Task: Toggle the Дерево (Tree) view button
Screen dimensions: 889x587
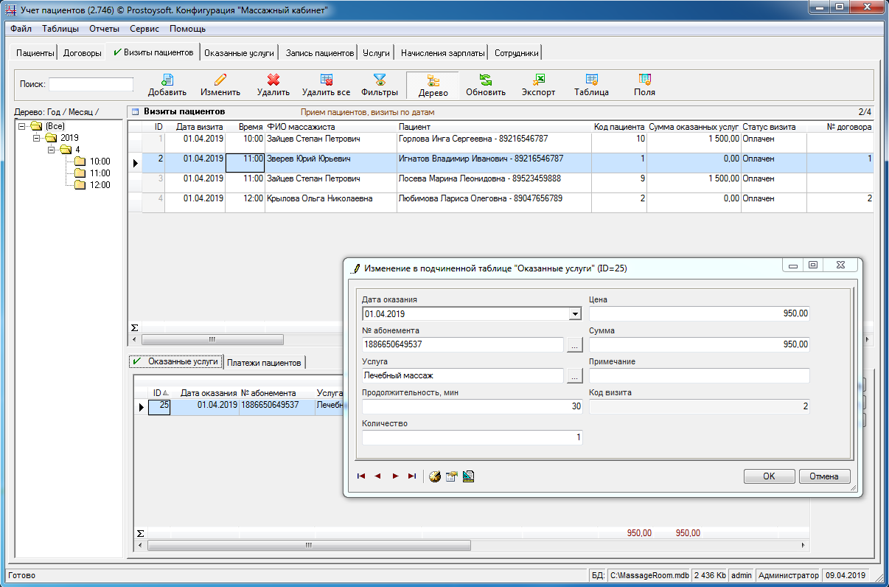Action: pyautogui.click(x=433, y=86)
